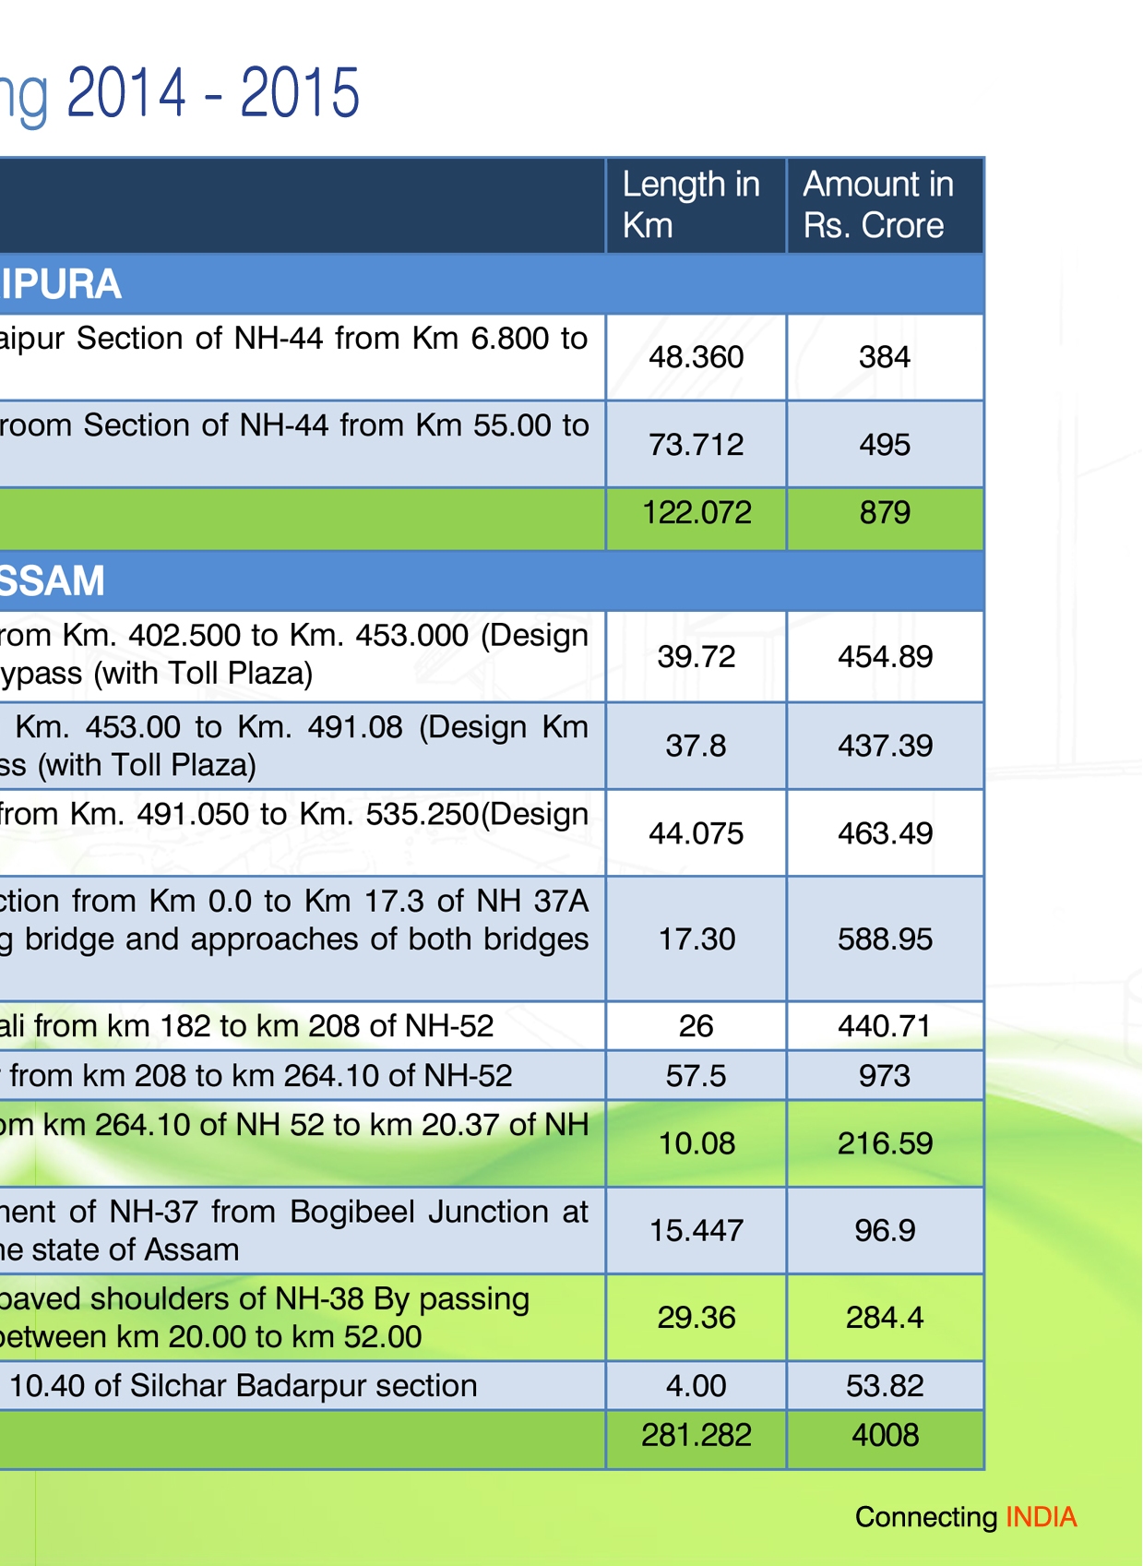This screenshot has width=1143, height=1566.
Task: Click the Assam total length 281.282
Action: tap(697, 1436)
